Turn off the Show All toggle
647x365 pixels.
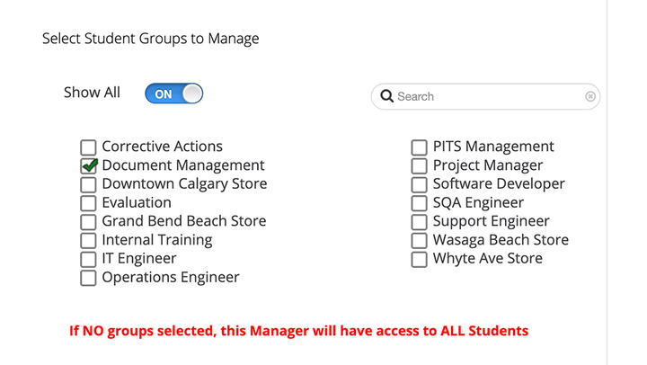pos(174,93)
